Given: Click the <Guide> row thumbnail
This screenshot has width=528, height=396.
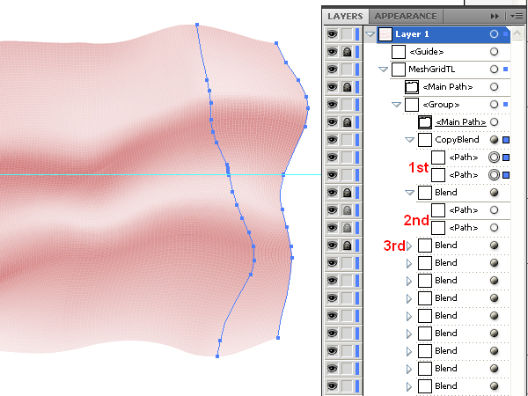Looking at the screenshot, I should pyautogui.click(x=399, y=52).
